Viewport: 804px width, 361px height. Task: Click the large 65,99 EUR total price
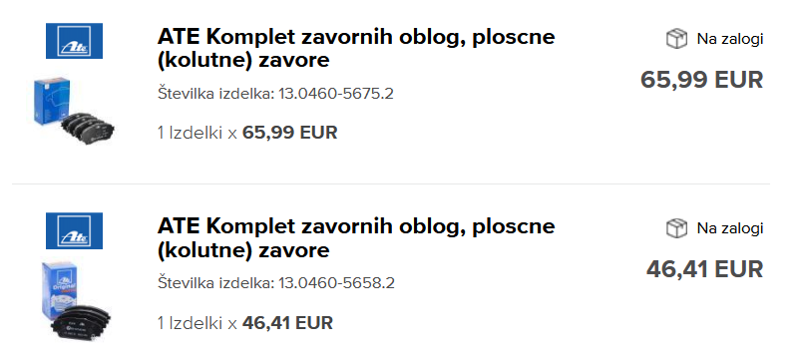(702, 80)
